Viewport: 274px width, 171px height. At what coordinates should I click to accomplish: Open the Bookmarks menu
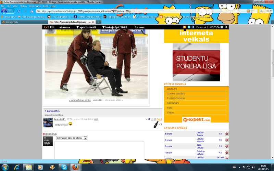click(x=35, y=6)
